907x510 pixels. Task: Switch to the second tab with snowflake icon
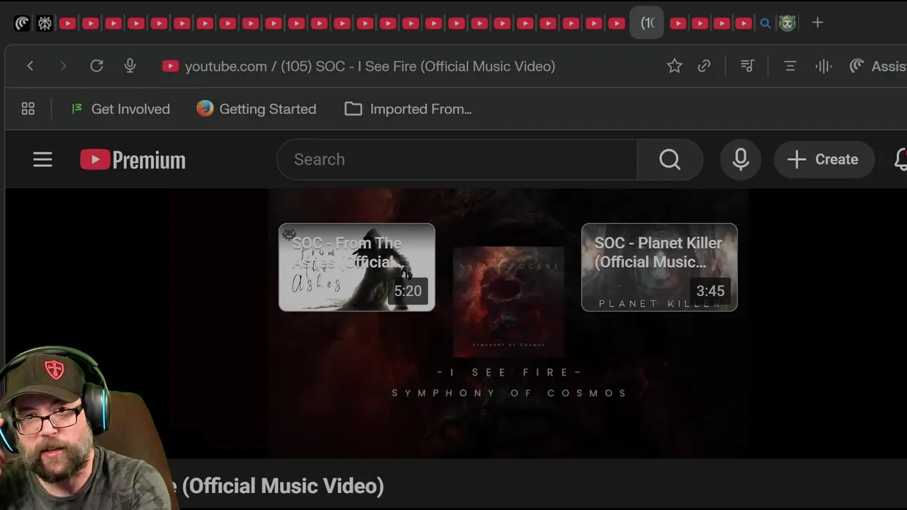pos(45,23)
